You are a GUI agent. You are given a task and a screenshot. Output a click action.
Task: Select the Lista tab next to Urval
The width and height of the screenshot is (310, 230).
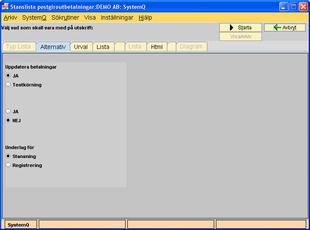pyautogui.click(x=103, y=47)
